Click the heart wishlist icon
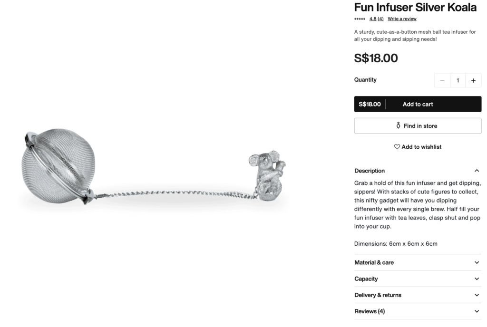The image size is (487, 327). click(x=397, y=147)
